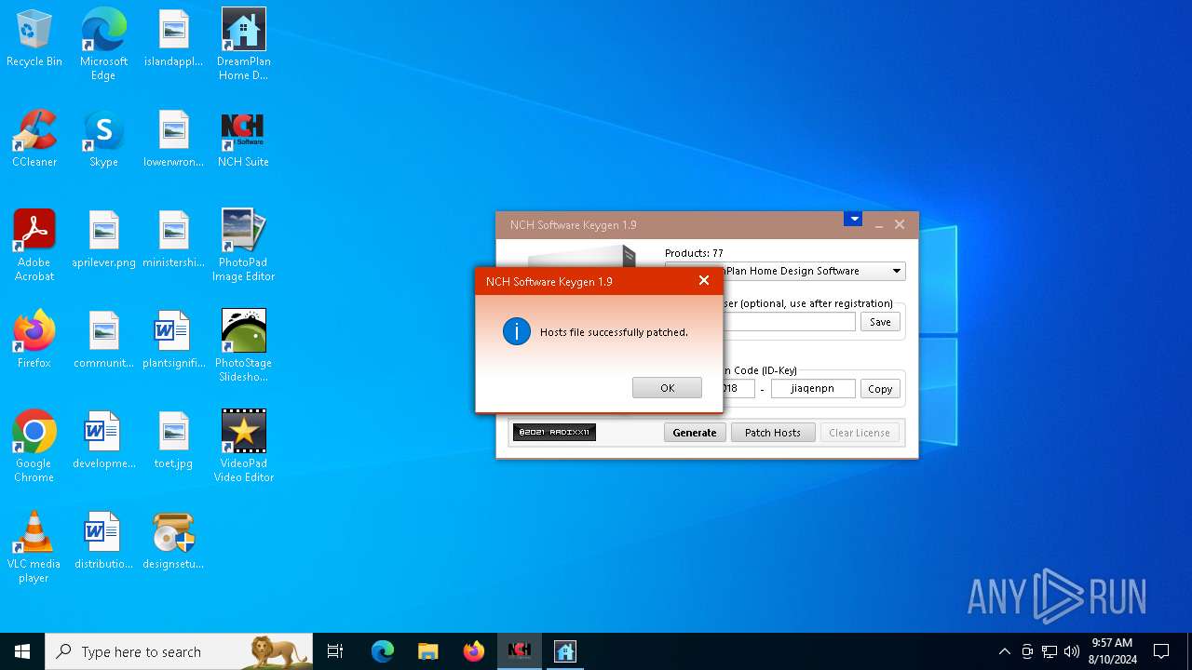Select plantsignifi... Word document on desktop
This screenshot has height=670, width=1192.
tap(173, 341)
